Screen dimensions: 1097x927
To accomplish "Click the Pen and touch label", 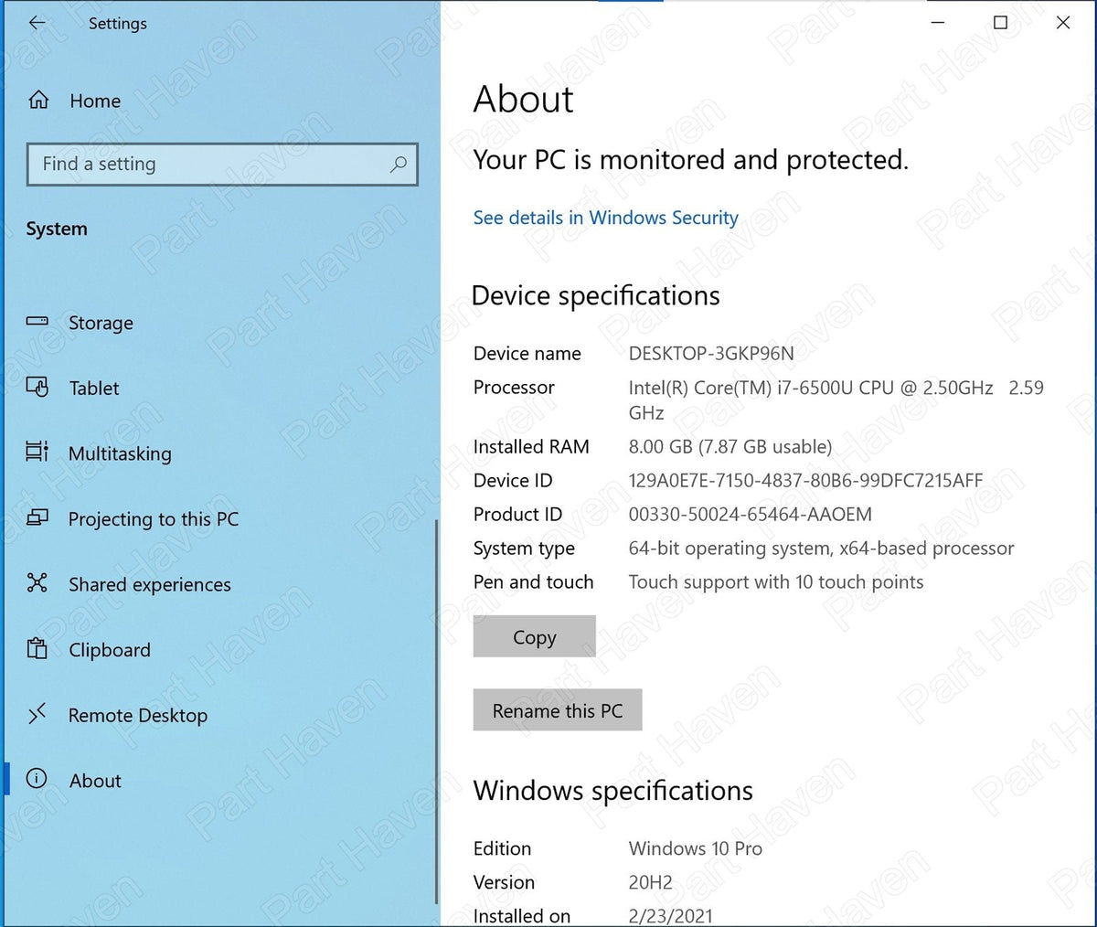I will click(533, 582).
